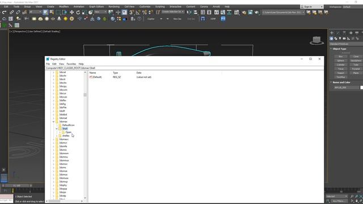The image size is (363, 204).
Task: Toggle Keyboard Shortcut Override button
Action: pos(124,12)
